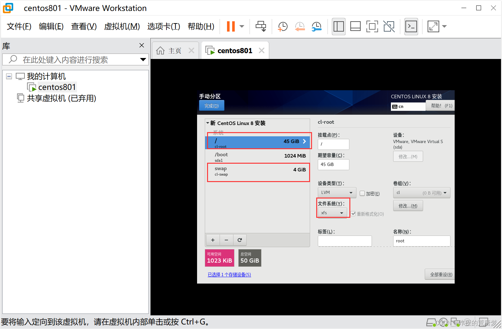Open the 已选择 1 个存储设备(S) link
The height and width of the screenshot is (329, 502).
[229, 275]
